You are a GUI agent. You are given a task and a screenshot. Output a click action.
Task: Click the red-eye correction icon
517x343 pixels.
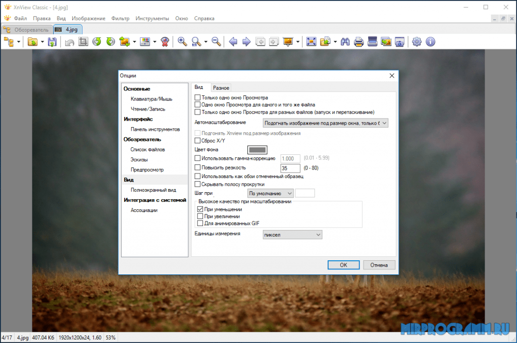coord(165,42)
